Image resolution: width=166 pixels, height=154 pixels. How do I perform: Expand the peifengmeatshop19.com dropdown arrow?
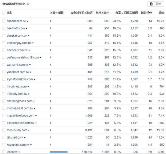pos(40,58)
